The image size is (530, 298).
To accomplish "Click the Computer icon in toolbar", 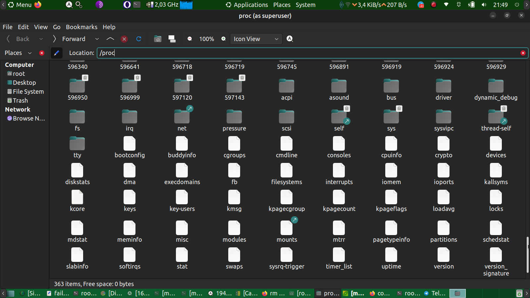I will [x=172, y=39].
